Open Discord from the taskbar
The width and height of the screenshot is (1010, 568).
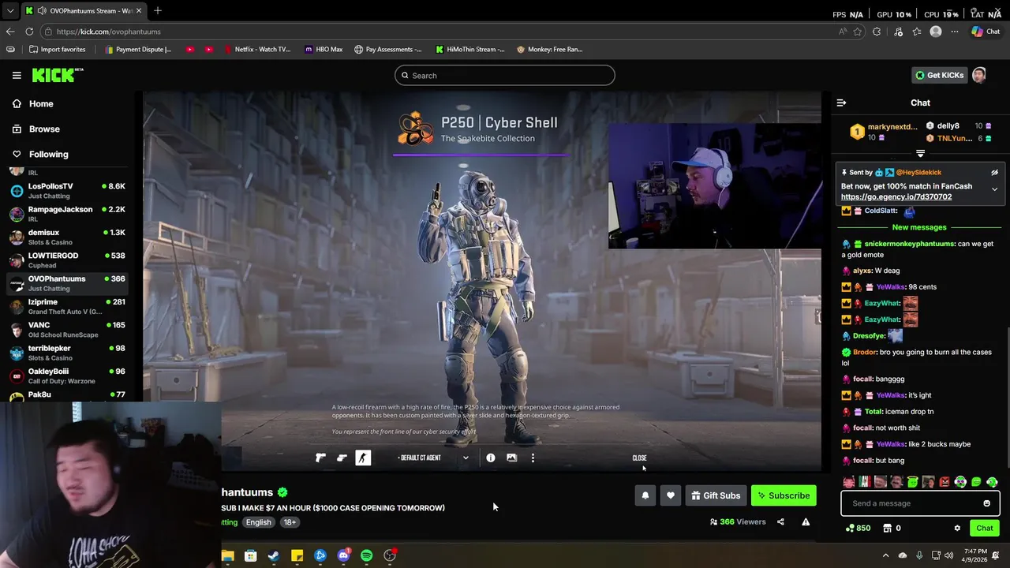[x=343, y=555]
